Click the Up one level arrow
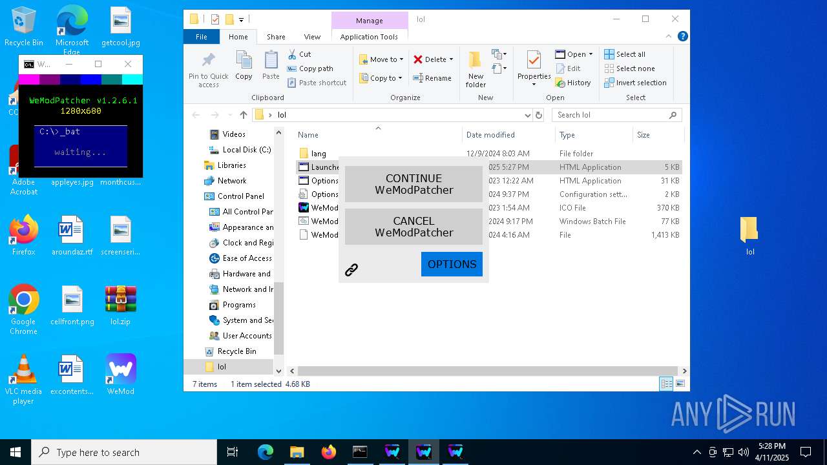Screen dimensions: 827x465 tap(243, 115)
